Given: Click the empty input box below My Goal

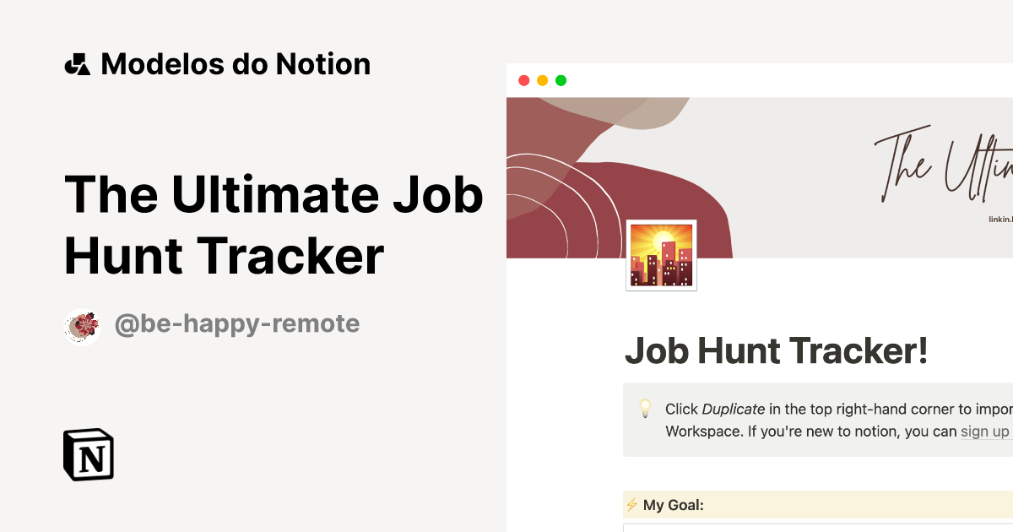Looking at the screenshot, I should tap(810, 528).
